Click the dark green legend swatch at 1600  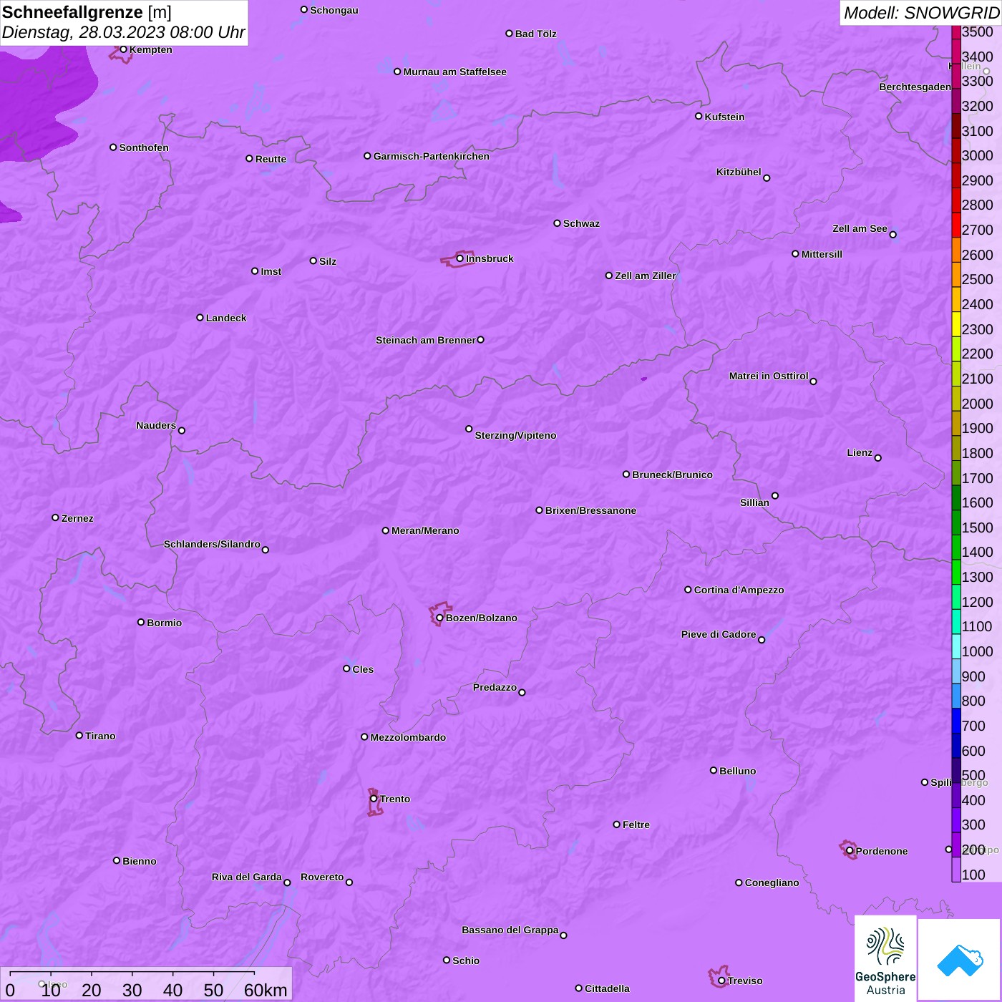[956, 497]
